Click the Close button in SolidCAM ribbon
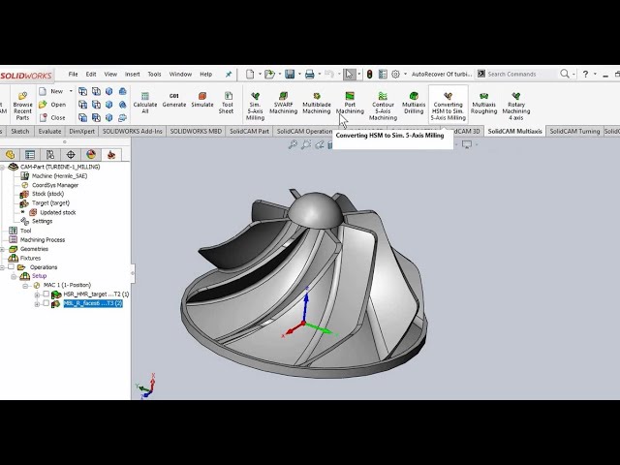620x465 pixels. (52, 118)
